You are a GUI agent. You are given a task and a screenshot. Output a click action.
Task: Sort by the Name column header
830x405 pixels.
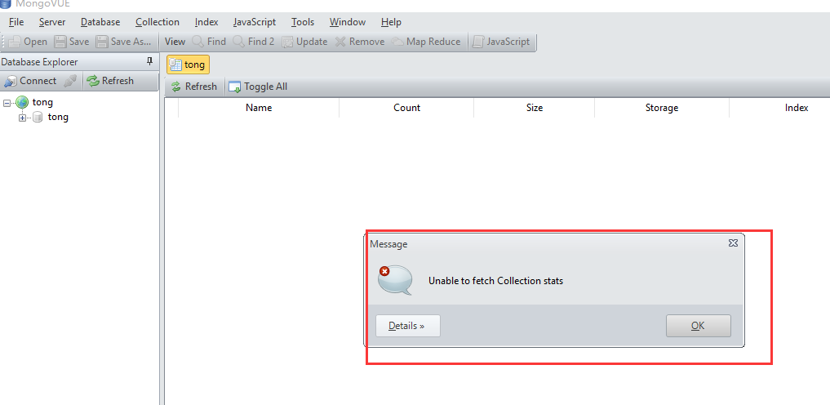click(x=259, y=108)
